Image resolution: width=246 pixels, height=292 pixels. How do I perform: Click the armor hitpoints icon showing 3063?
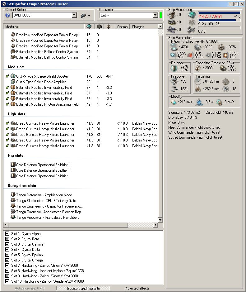198,47
